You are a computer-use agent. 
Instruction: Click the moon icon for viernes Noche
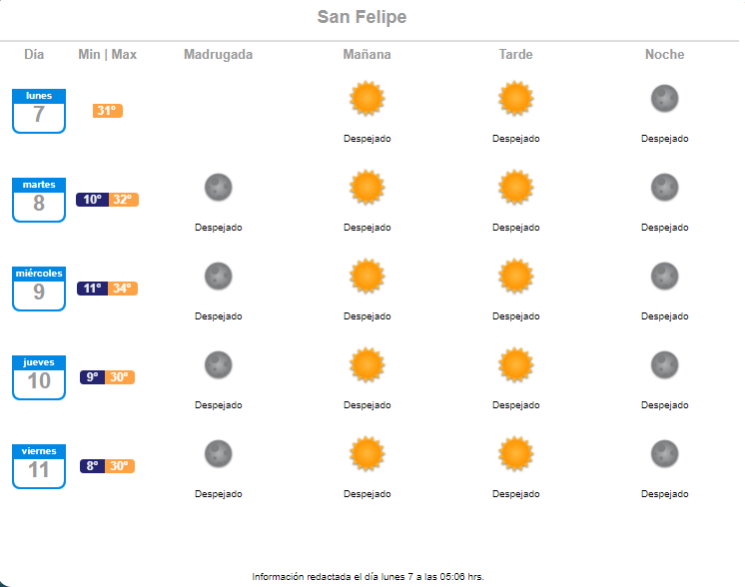664,453
